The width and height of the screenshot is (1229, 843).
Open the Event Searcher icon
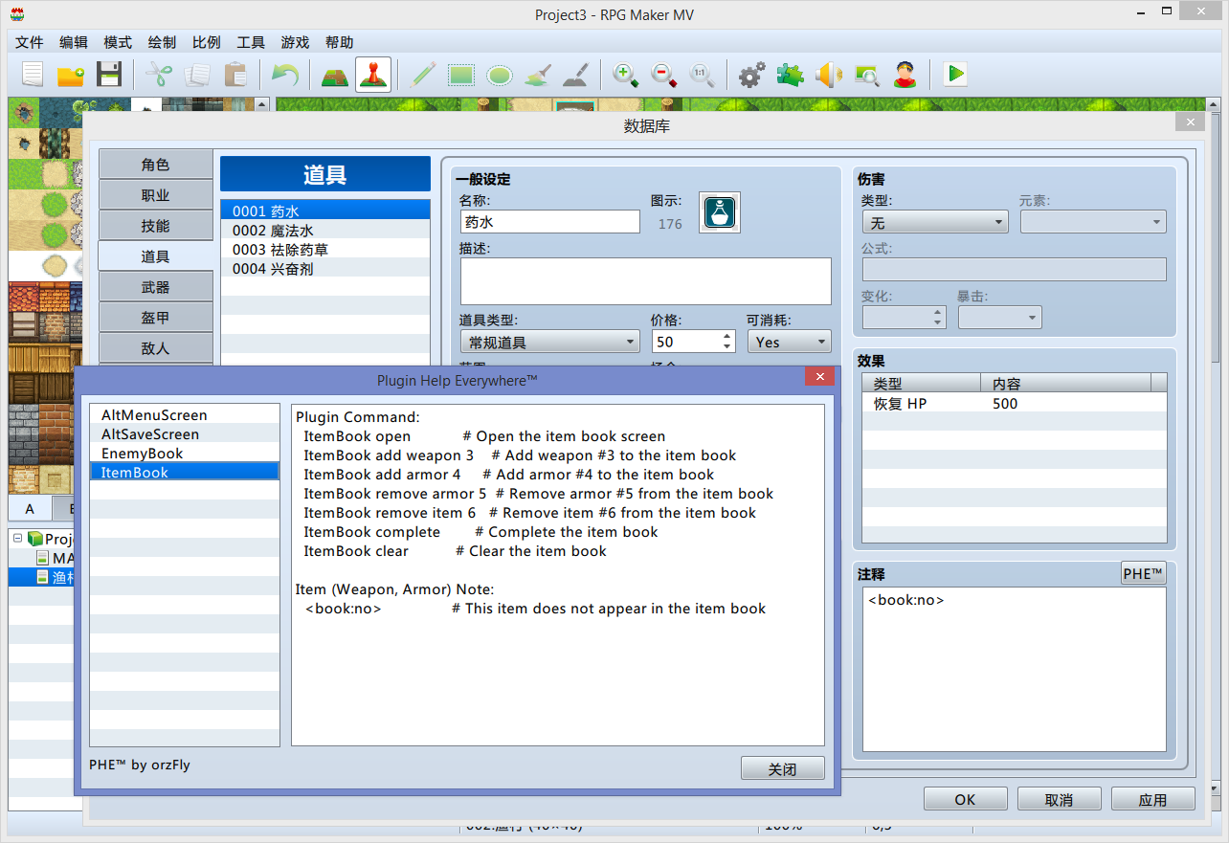[867, 75]
